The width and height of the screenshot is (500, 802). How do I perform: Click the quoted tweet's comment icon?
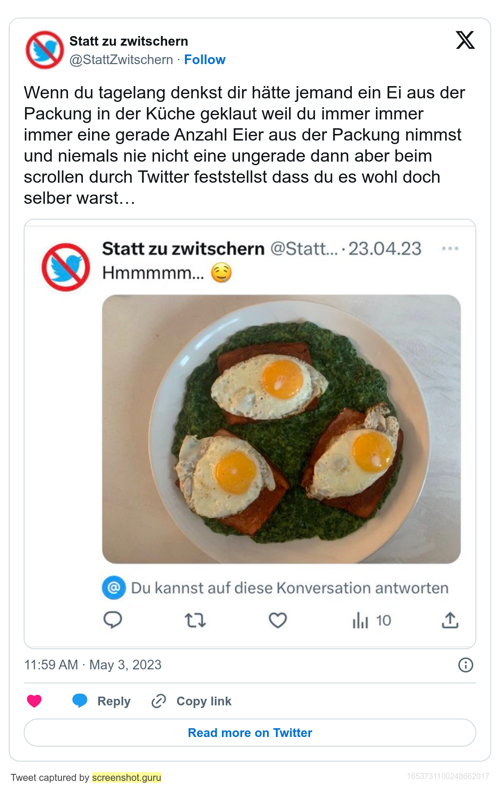tap(113, 620)
